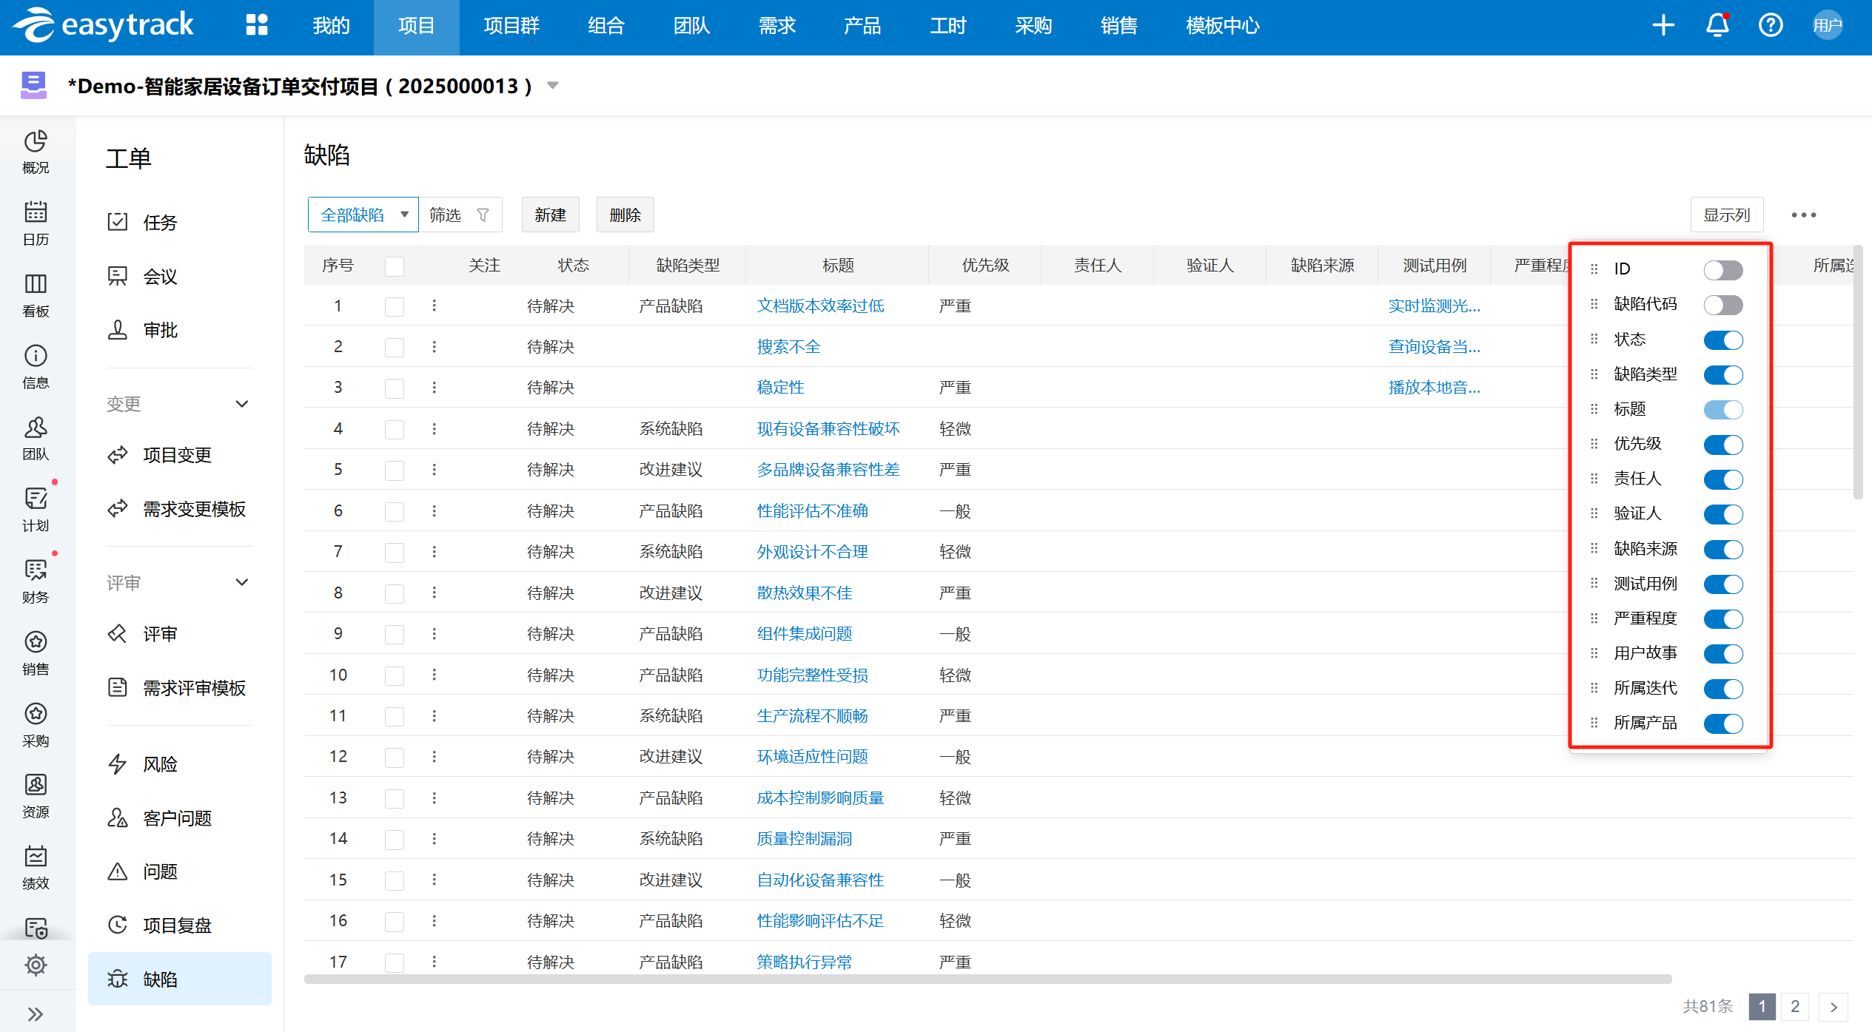
Task: Open the help question mark icon
Action: point(1771,26)
